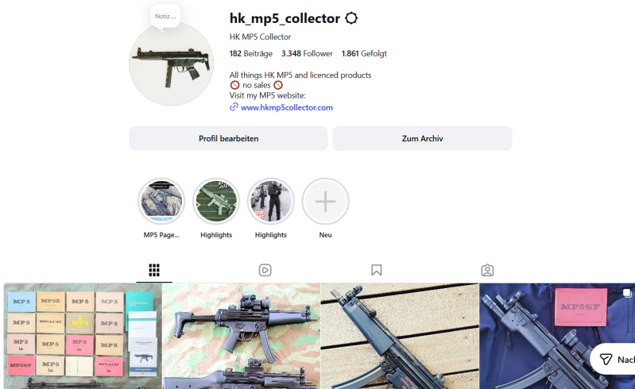Screen dimensions: 635x389
Task: Open the settings gear next to username
Action: click(x=351, y=18)
